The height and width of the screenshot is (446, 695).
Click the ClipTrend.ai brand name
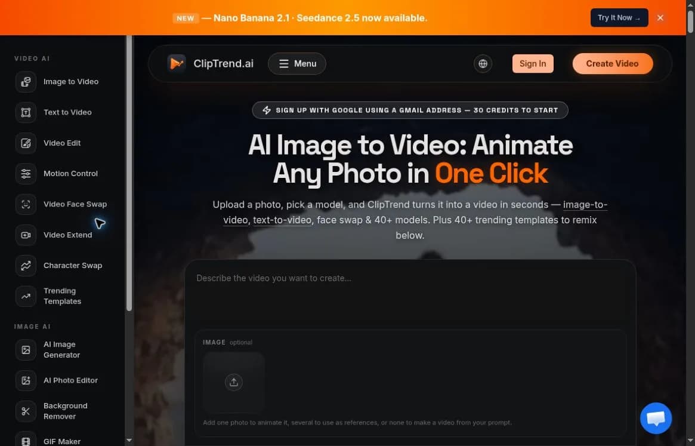click(x=223, y=63)
